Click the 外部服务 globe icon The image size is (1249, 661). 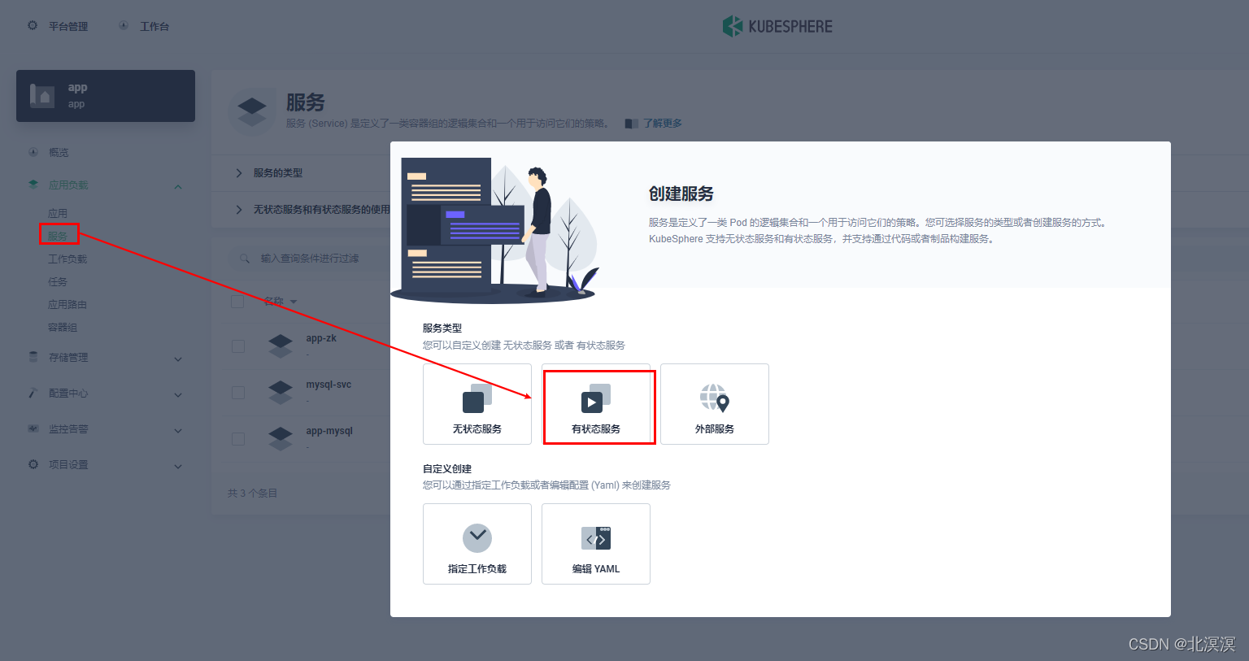(715, 398)
